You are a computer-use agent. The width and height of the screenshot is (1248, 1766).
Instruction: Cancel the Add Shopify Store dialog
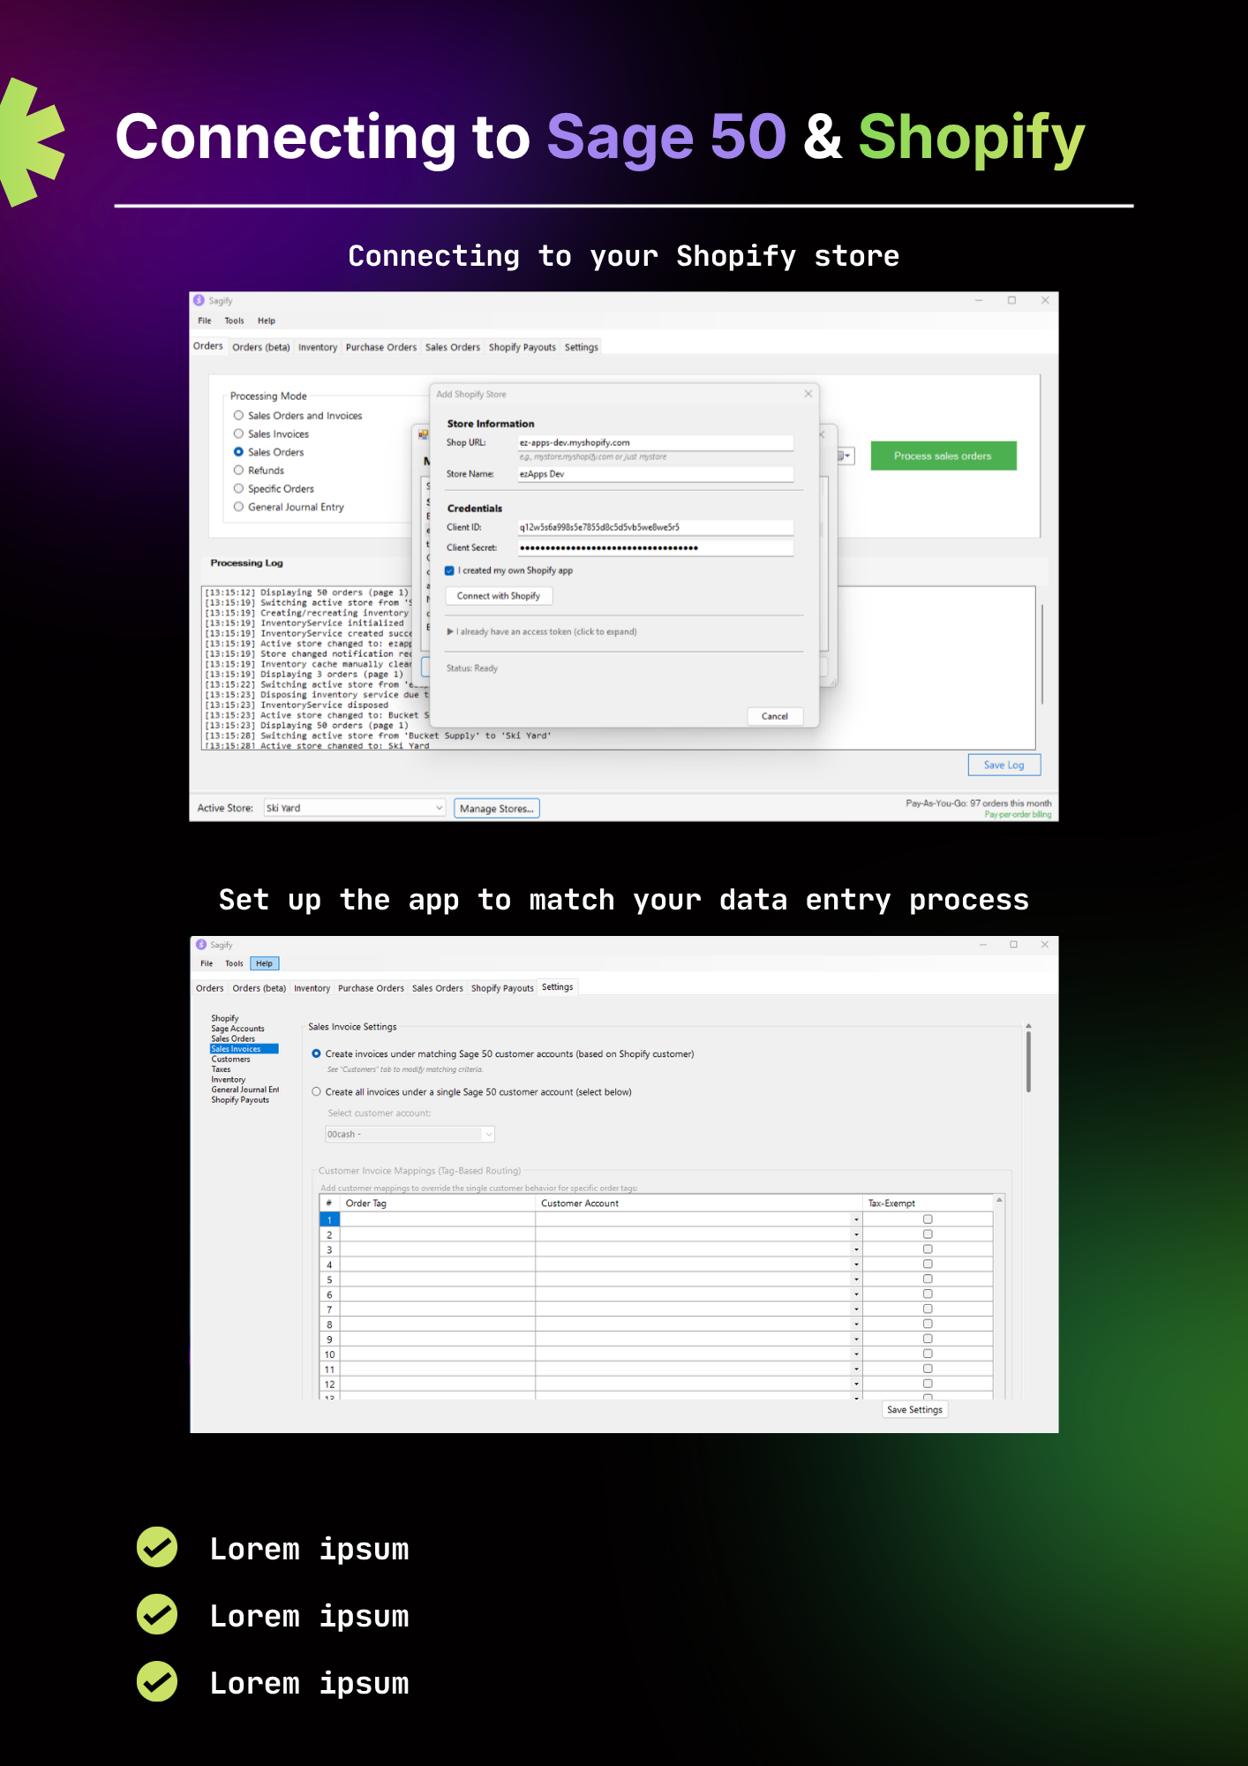point(775,716)
